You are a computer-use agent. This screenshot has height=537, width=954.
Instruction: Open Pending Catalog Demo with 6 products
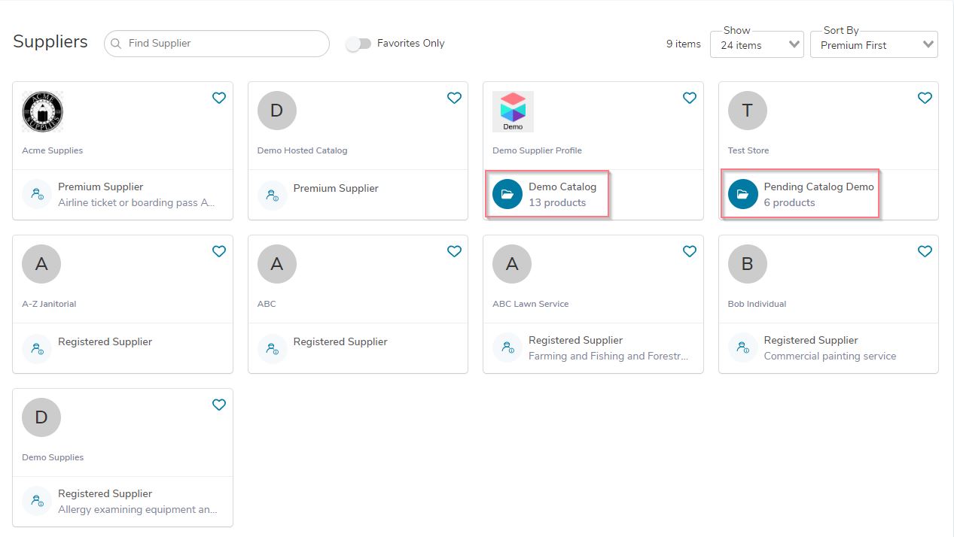(x=800, y=195)
